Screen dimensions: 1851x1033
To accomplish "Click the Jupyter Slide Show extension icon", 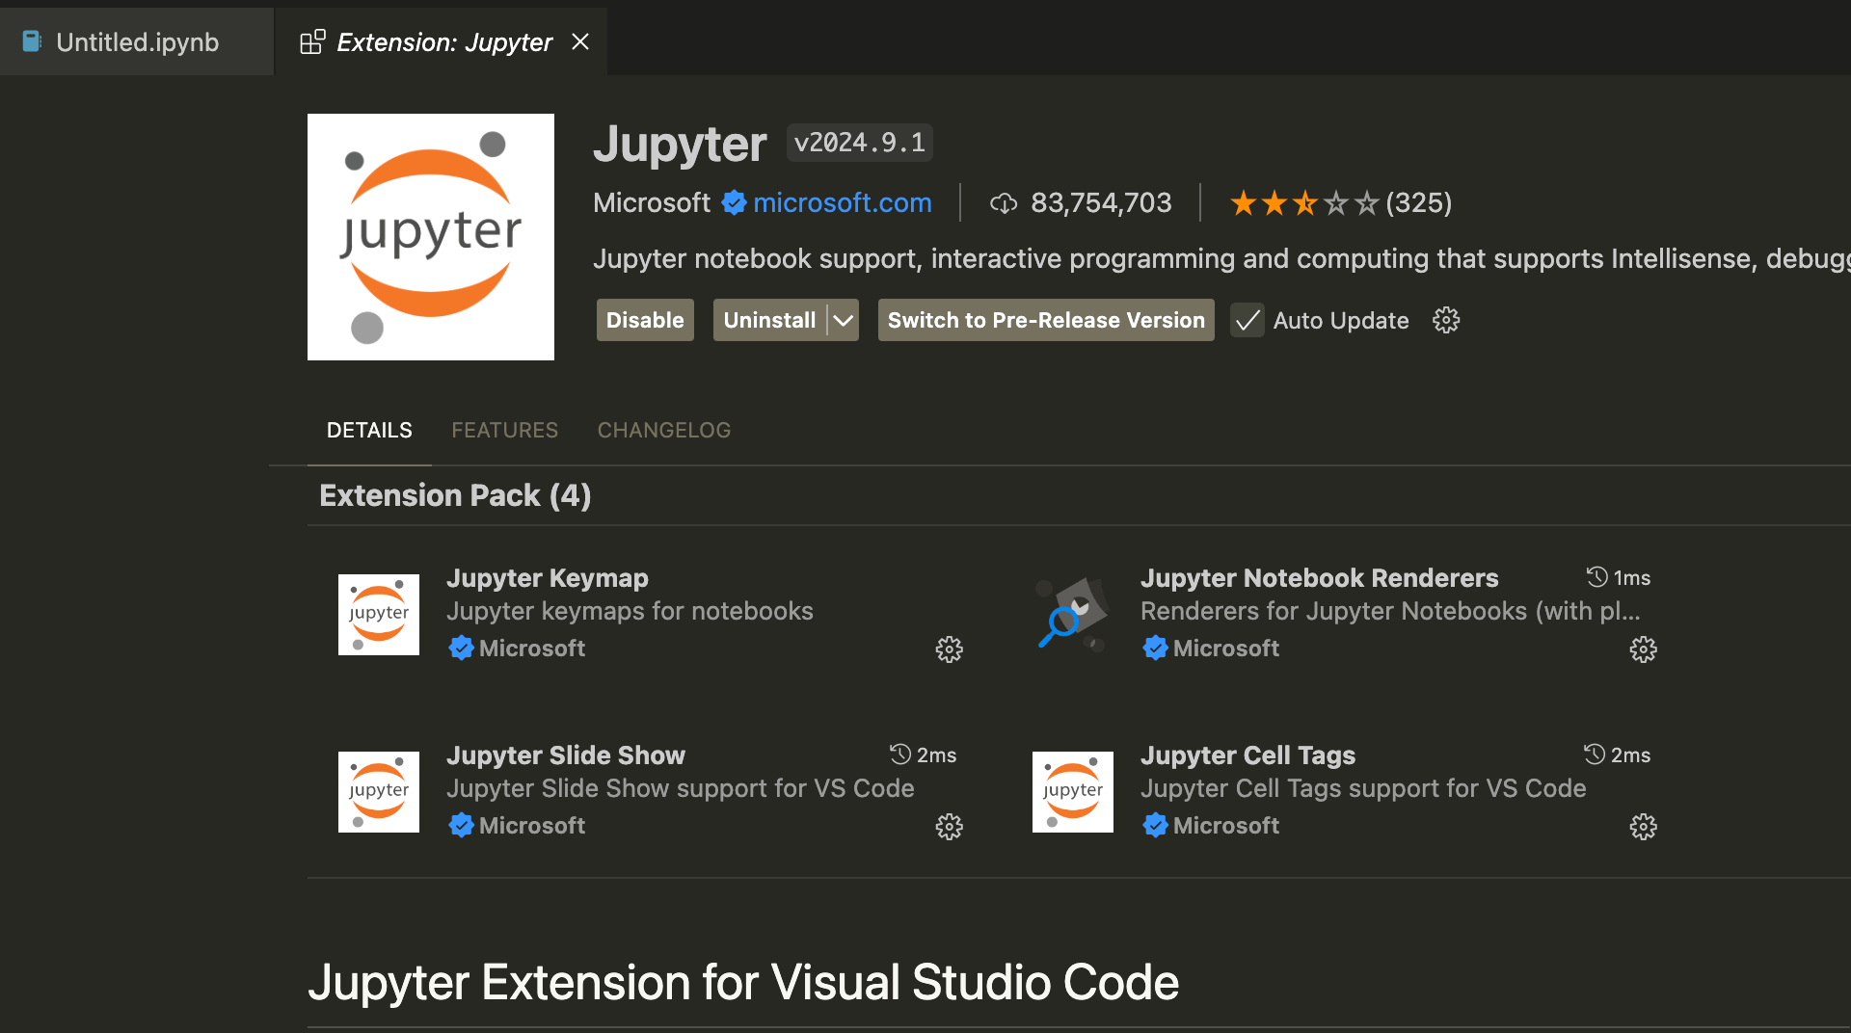I will [x=379, y=792].
